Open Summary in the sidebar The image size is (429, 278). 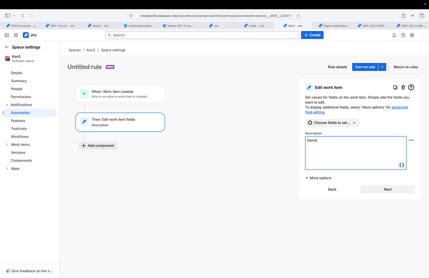(x=18, y=81)
